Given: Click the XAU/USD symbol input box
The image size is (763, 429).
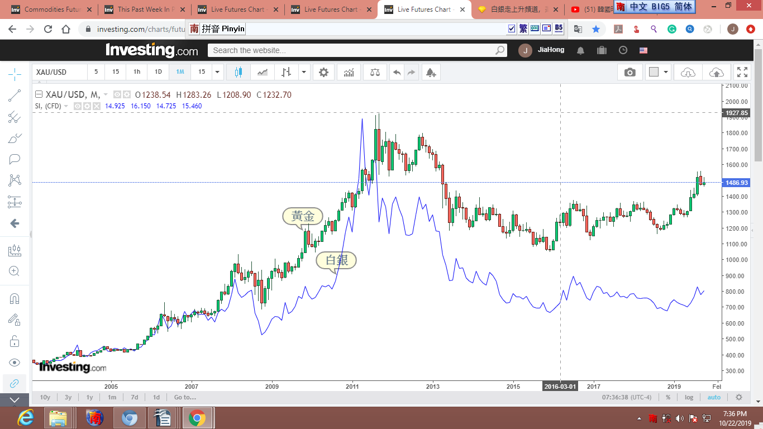Looking at the screenshot, I should point(59,72).
